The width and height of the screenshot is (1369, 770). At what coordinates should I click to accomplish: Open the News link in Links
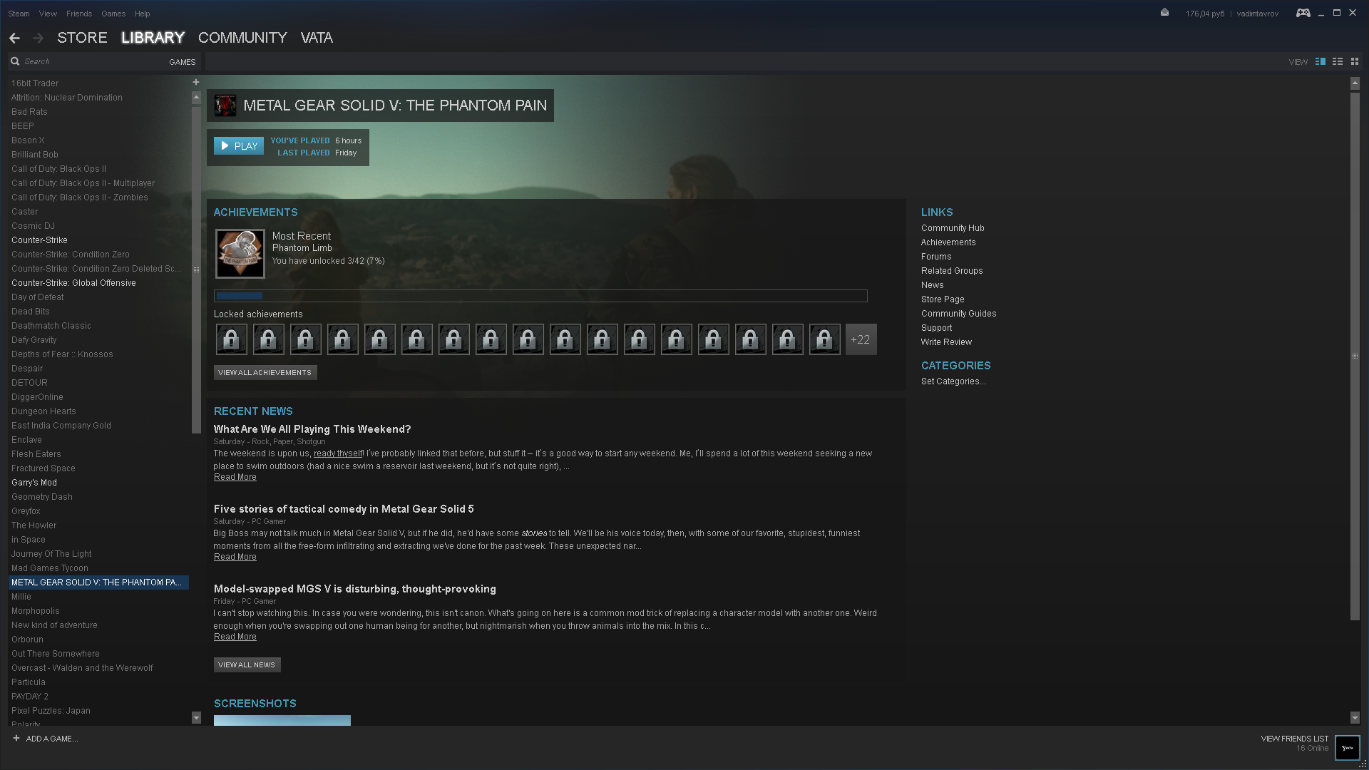coord(932,285)
